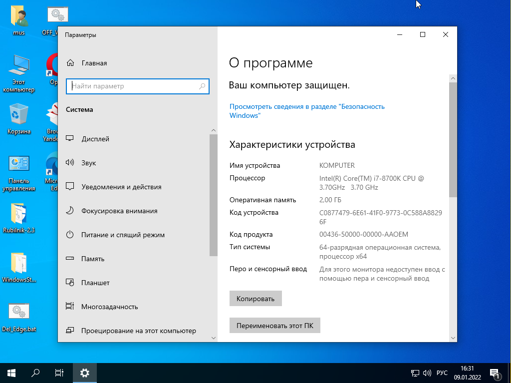The width and height of the screenshot is (511, 383).
Task: Open Дисплей settings in sidebar
Action: (95, 139)
